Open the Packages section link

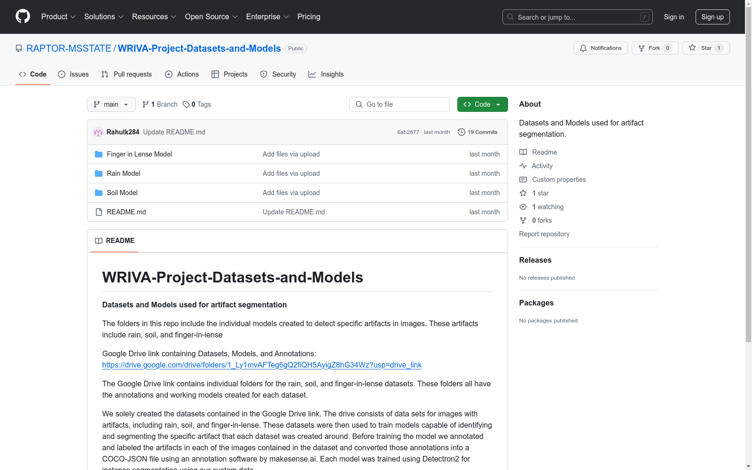tap(536, 303)
